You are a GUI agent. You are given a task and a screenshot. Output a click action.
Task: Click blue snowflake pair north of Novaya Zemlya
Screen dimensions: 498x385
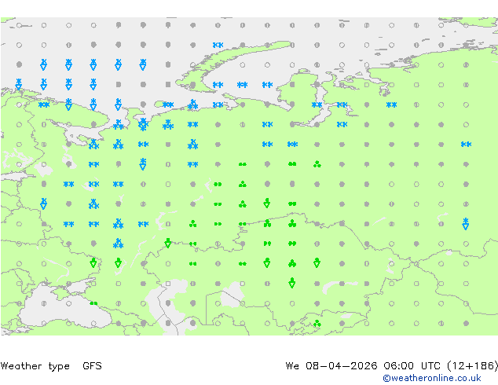[218, 45]
